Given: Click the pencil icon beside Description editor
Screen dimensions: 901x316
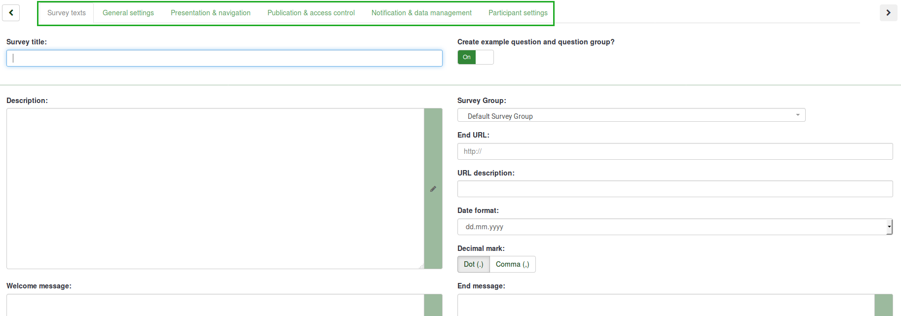Looking at the screenshot, I should (x=433, y=189).
